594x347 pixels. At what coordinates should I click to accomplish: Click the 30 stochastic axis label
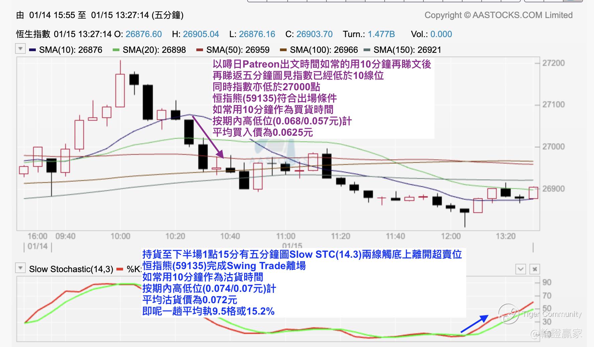[547, 322]
